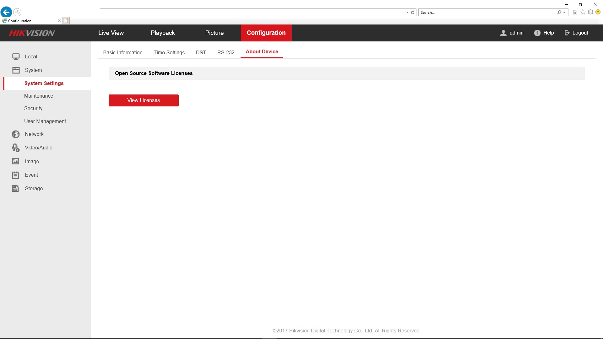Click the Local monitor icon in sidebar
Image resolution: width=603 pixels, height=339 pixels.
pyautogui.click(x=16, y=57)
